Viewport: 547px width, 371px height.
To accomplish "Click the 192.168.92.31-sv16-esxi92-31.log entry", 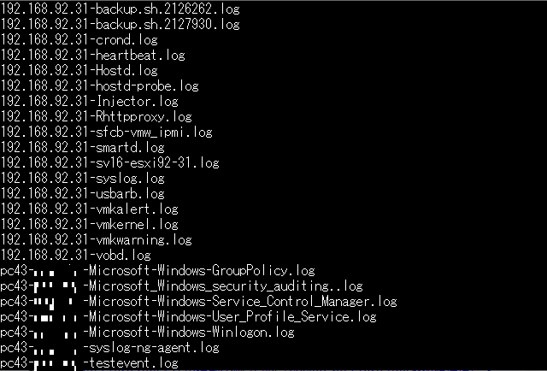I will point(109,162).
